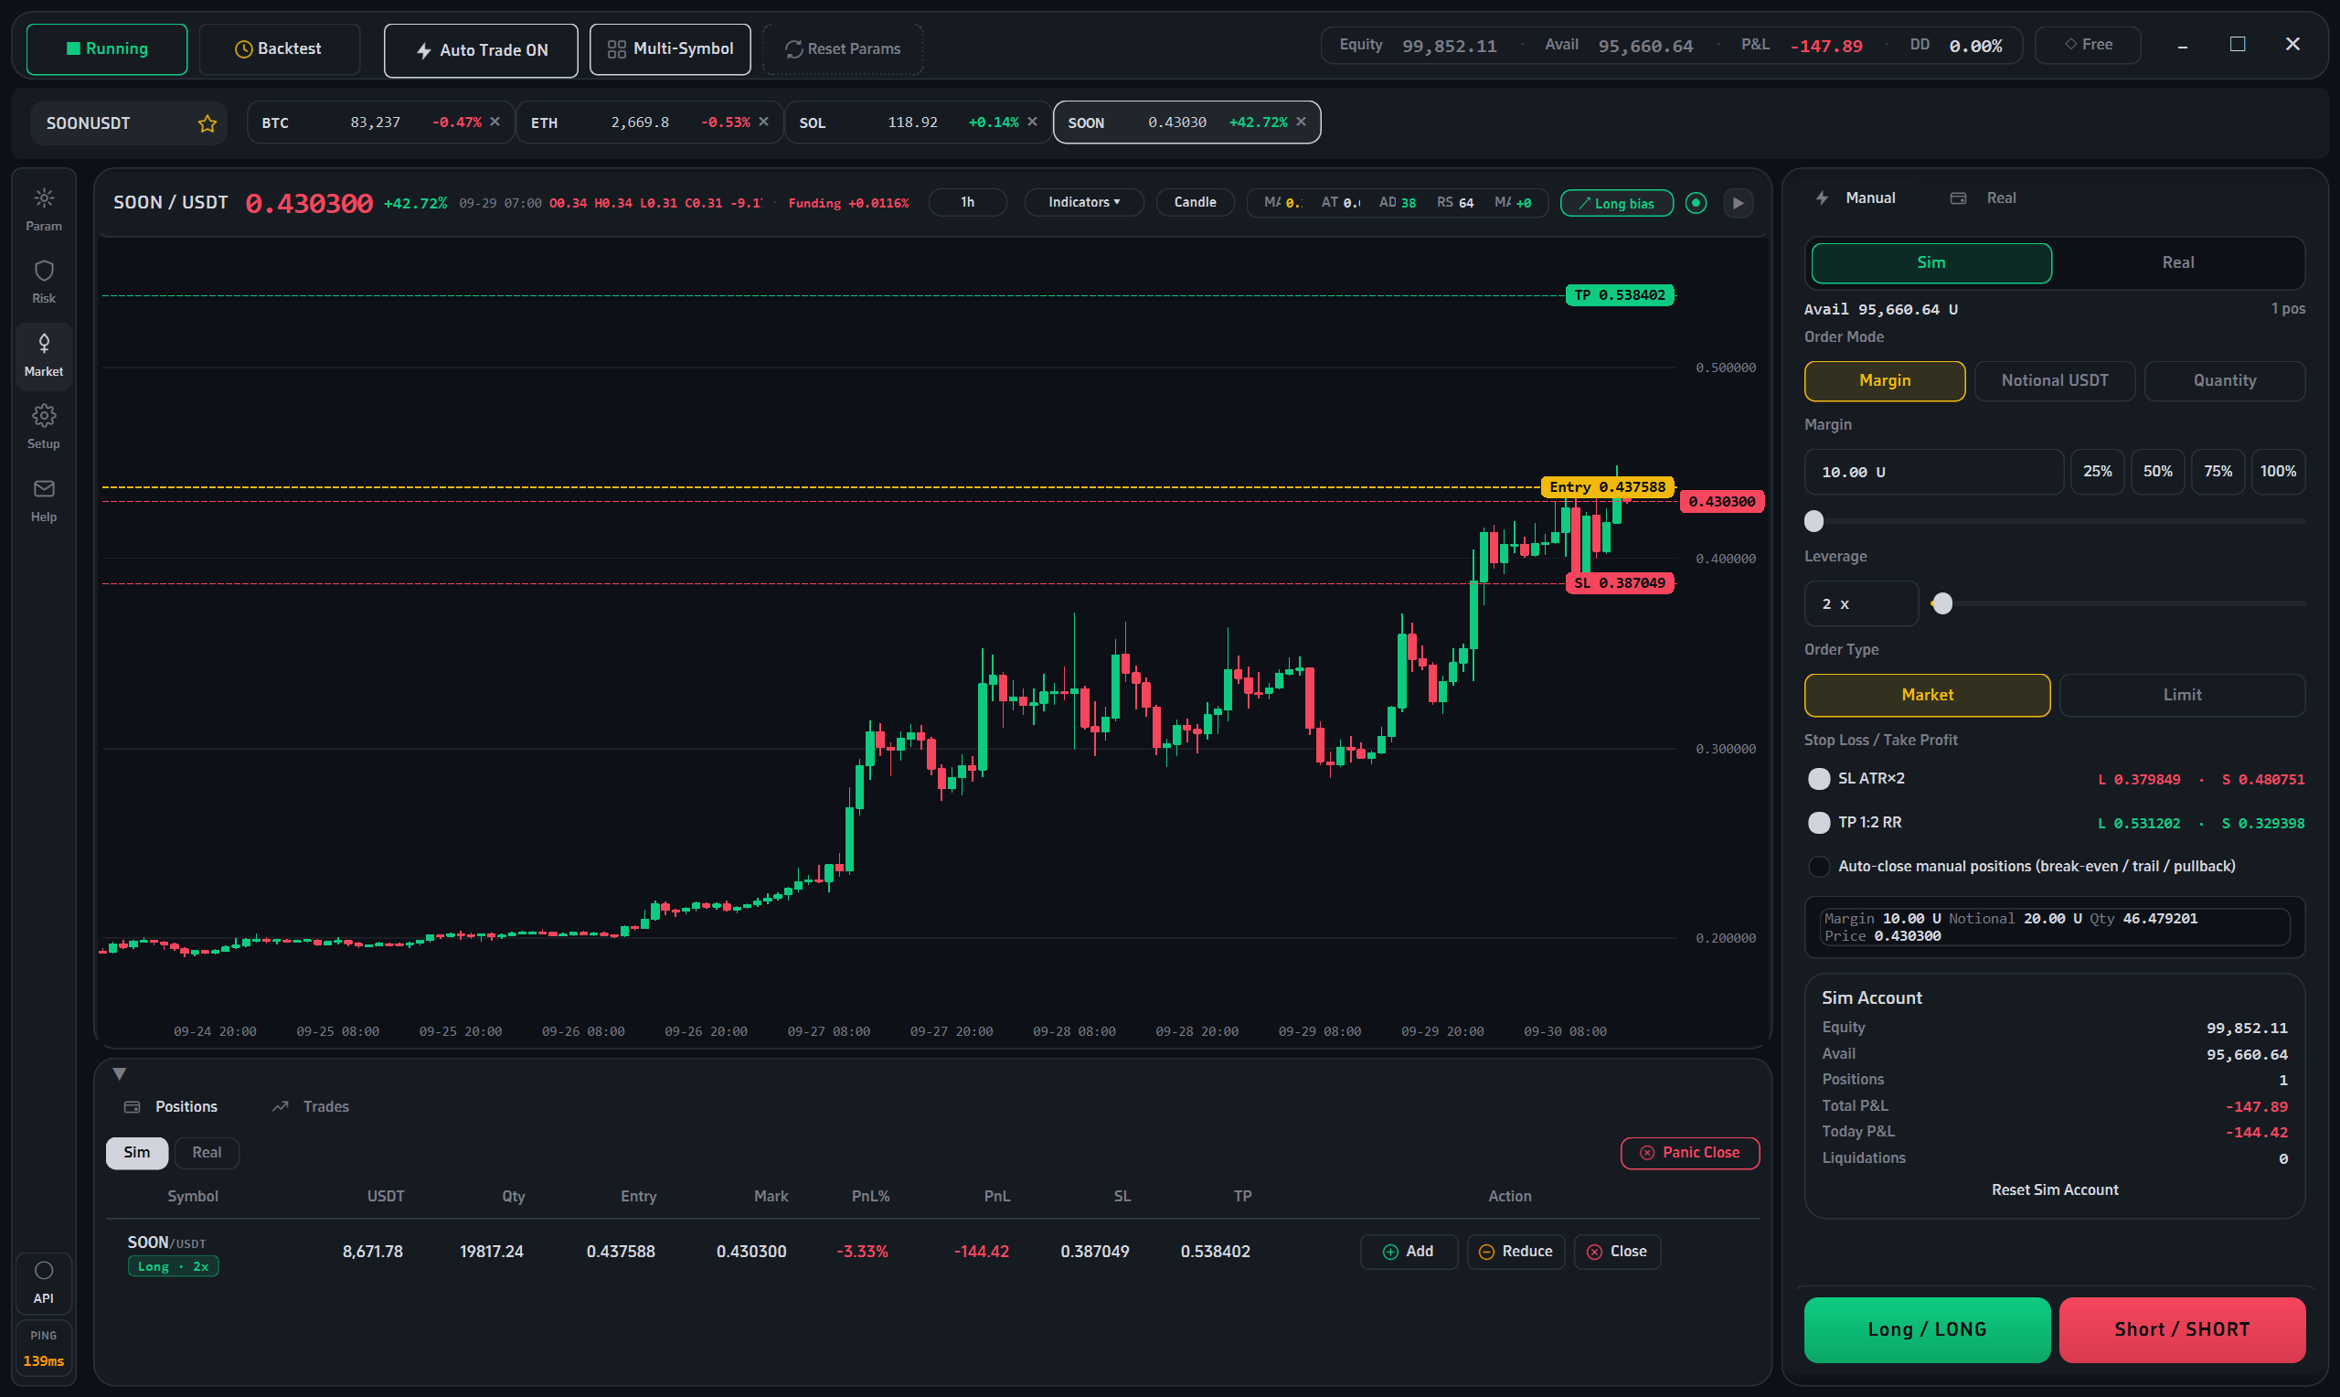Open the Setup gear panel
Viewport: 2340px width, 1397px height.
tap(43, 426)
